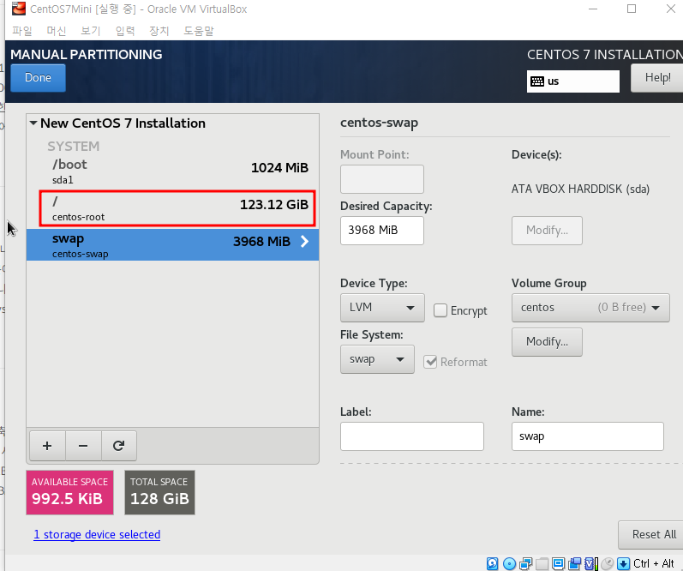Viewport: 683px width, 571px height.
Task: Open the 1 storage device selected link
Action: 97,534
